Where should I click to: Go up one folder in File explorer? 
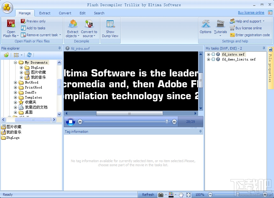point(6,55)
